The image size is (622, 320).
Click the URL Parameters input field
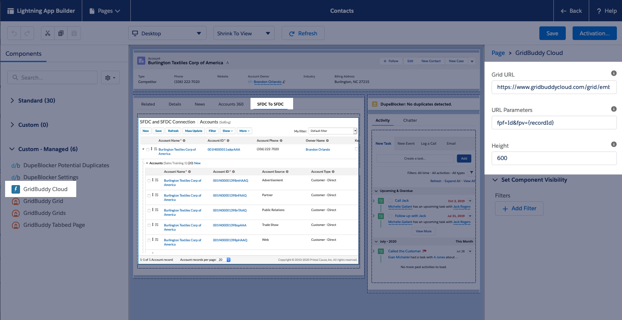click(x=554, y=123)
